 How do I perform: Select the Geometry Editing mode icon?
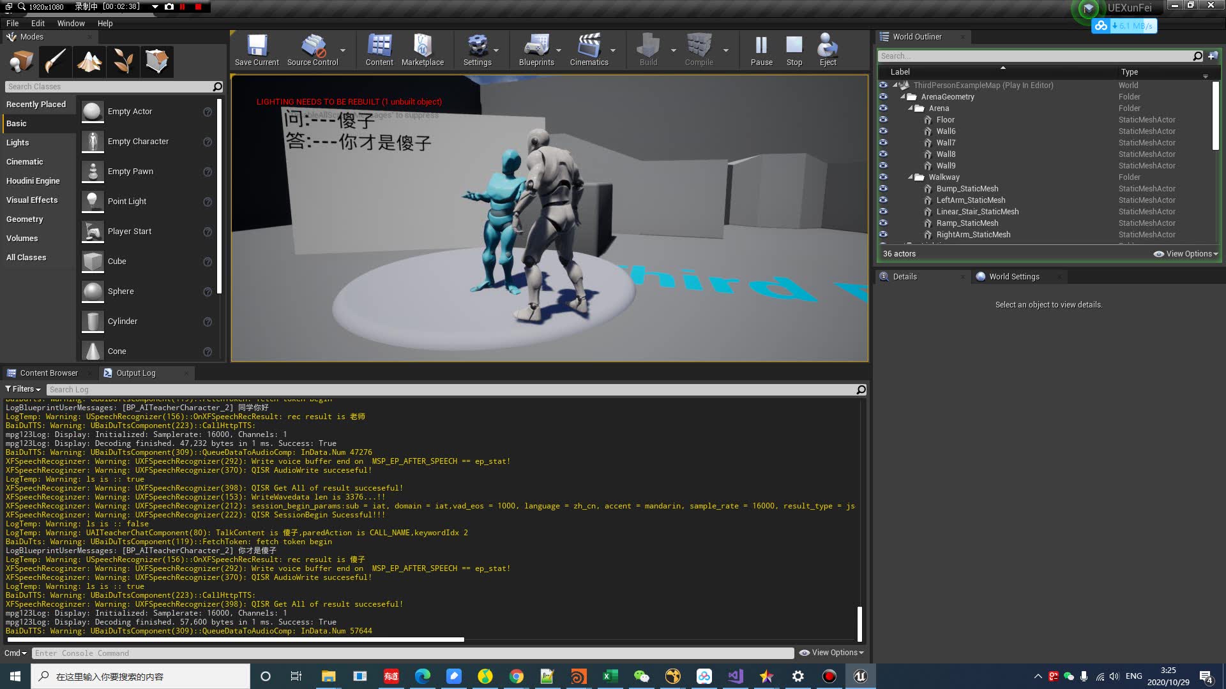(156, 62)
